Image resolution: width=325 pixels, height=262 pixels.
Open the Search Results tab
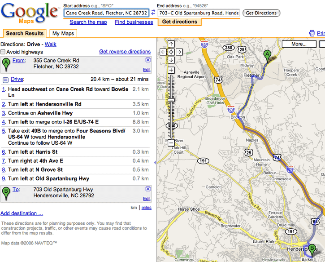click(25, 33)
